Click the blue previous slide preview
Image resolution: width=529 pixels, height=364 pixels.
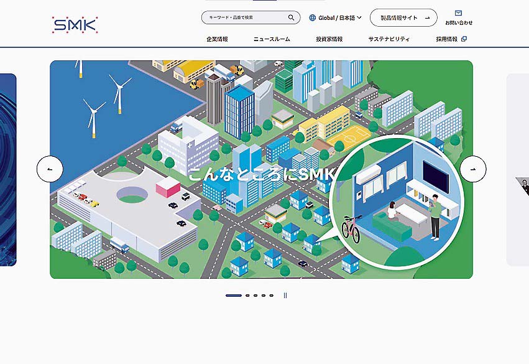pos(8,170)
